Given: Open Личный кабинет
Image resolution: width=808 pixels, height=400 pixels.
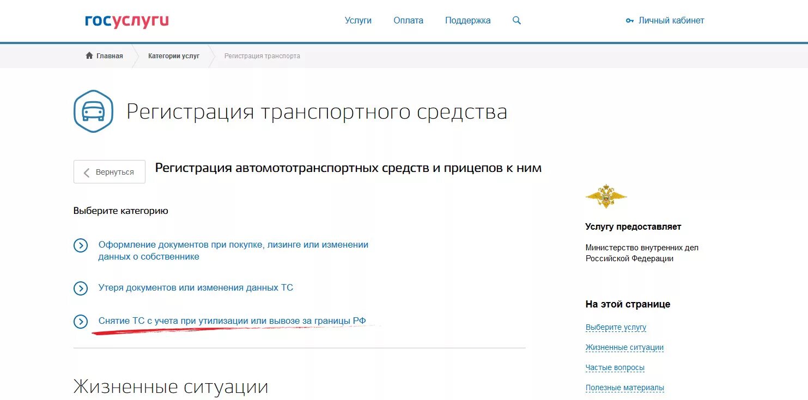Looking at the screenshot, I should point(671,21).
